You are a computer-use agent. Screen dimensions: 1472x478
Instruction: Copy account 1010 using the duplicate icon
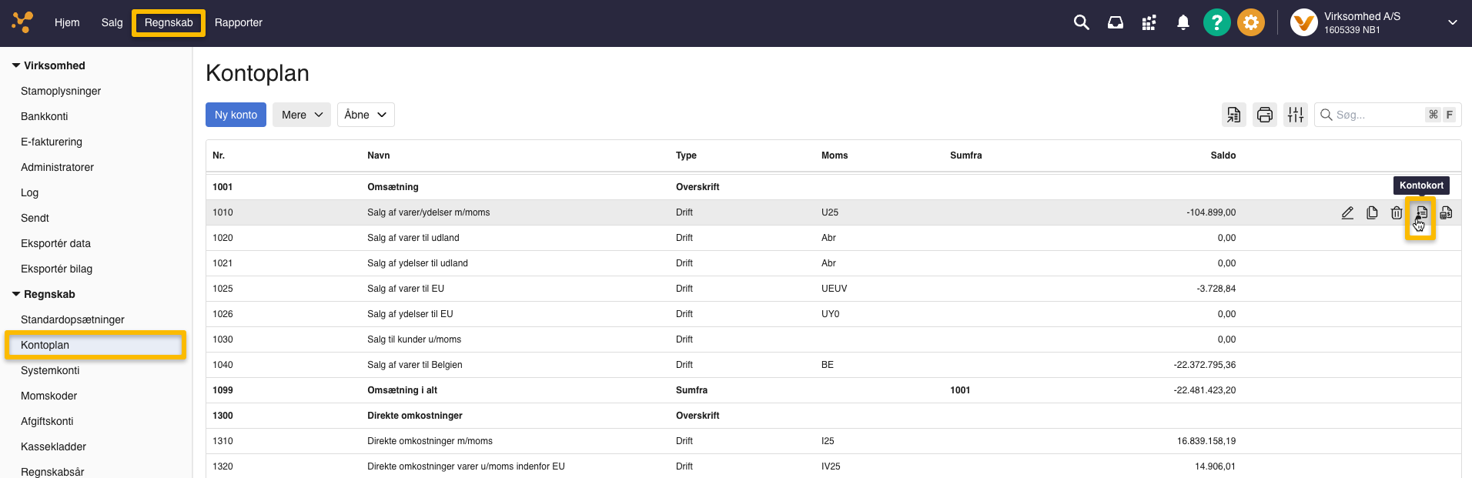tap(1372, 212)
